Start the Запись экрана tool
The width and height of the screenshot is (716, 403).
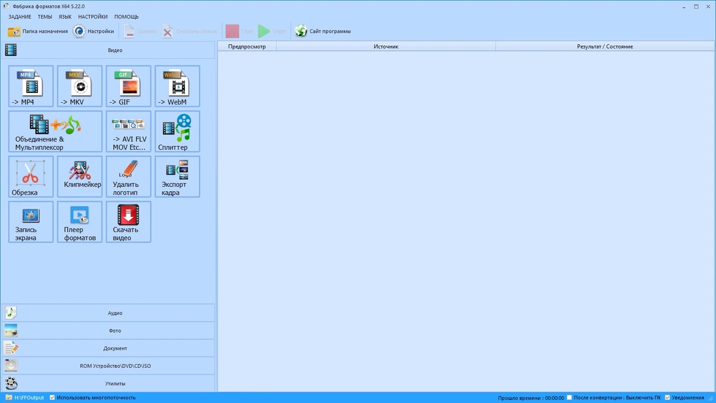point(31,222)
